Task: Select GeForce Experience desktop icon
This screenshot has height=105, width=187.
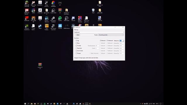Action: point(27,27)
